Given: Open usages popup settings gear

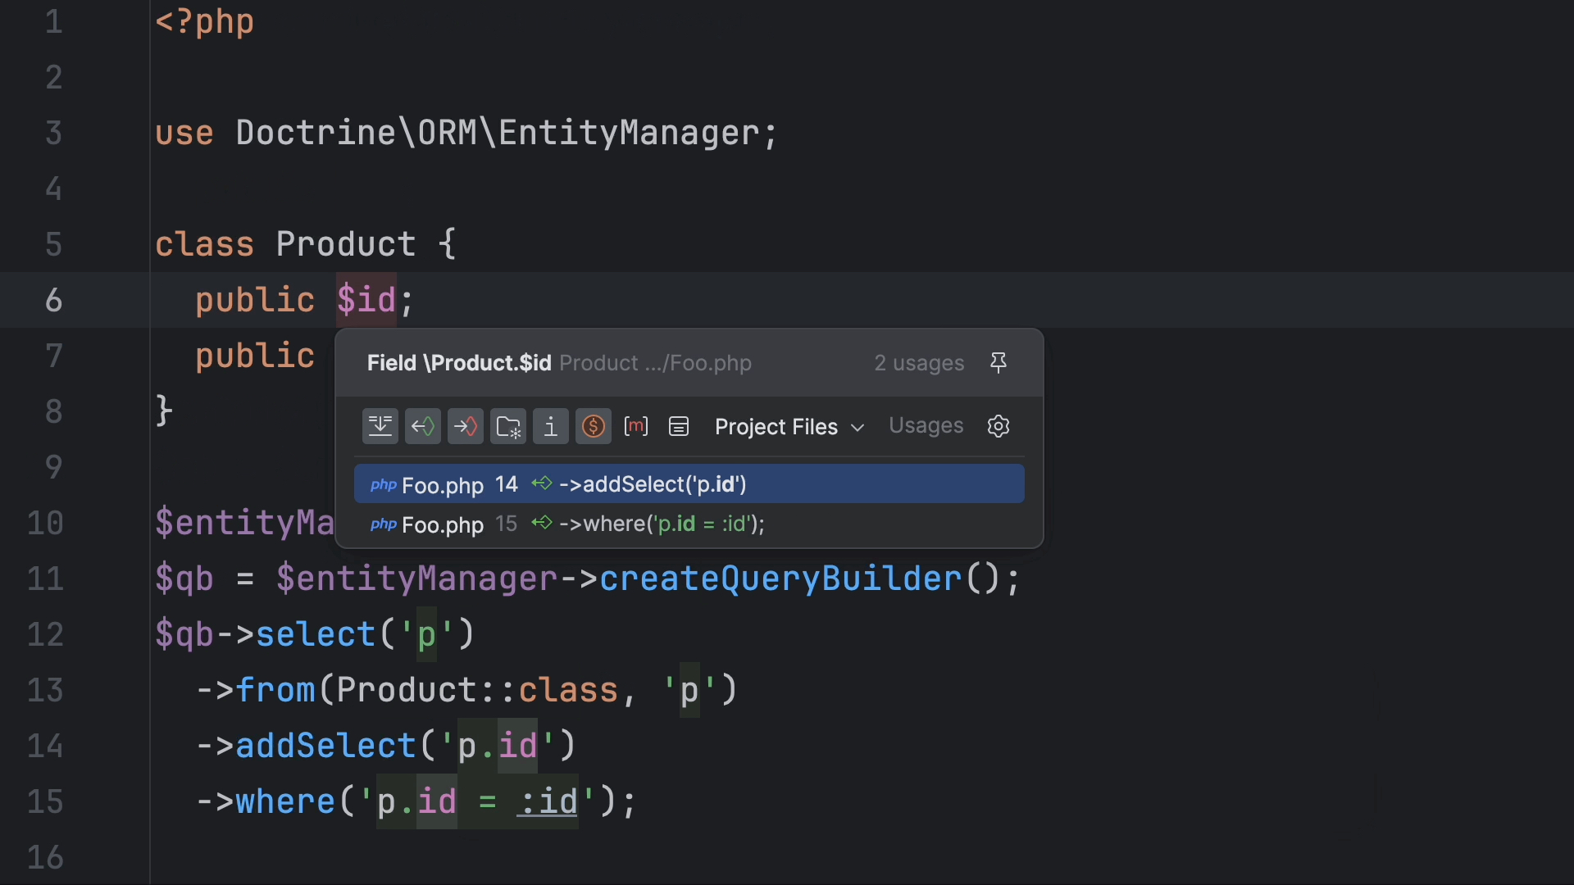Looking at the screenshot, I should pyautogui.click(x=998, y=426).
